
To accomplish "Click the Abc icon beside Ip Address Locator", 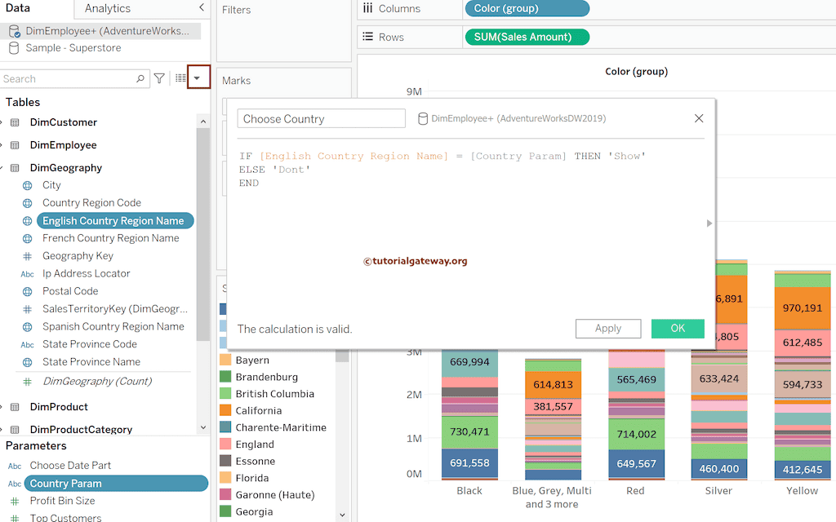I will coord(27,274).
